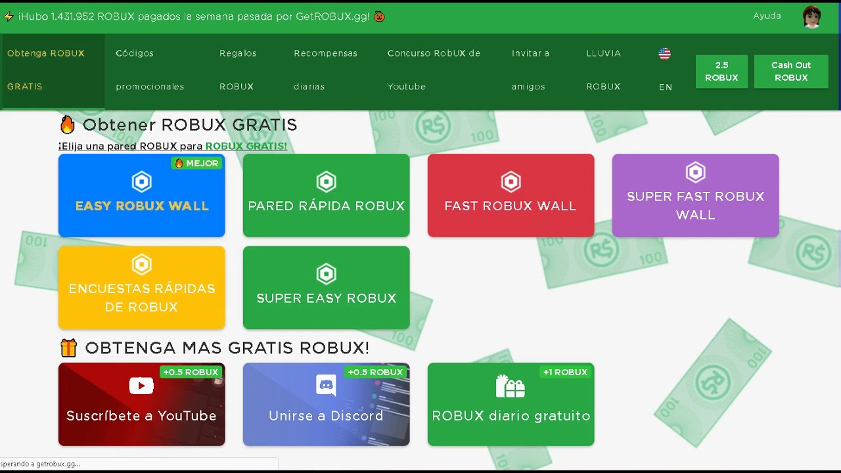This screenshot has width=841, height=473.
Task: Click the Robux icon on Easy Robux Wall
Action: point(141,181)
